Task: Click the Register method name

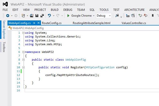Action: click(x=77, y=67)
